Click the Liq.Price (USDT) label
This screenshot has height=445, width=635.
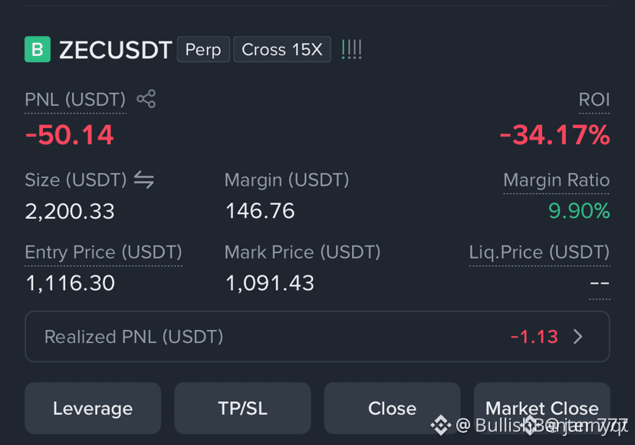[x=539, y=252]
